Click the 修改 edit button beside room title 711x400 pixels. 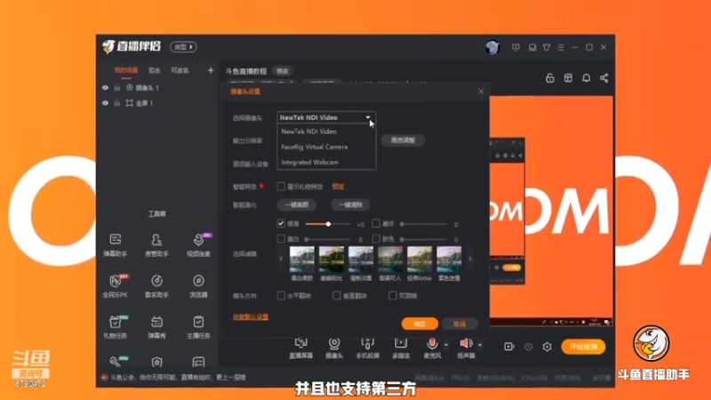[x=283, y=71]
